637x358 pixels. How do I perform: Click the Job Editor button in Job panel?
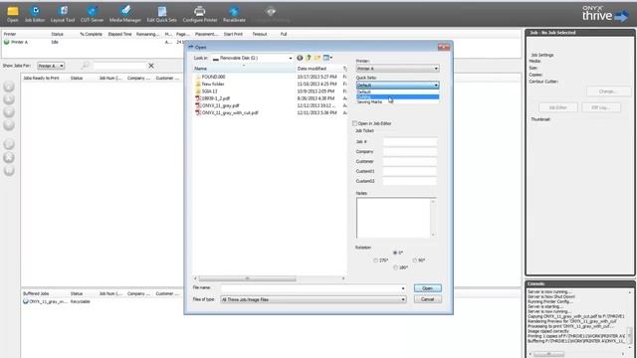click(x=557, y=107)
